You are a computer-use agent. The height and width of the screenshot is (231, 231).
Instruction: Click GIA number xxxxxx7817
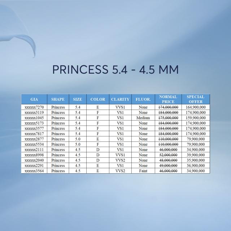(34, 134)
